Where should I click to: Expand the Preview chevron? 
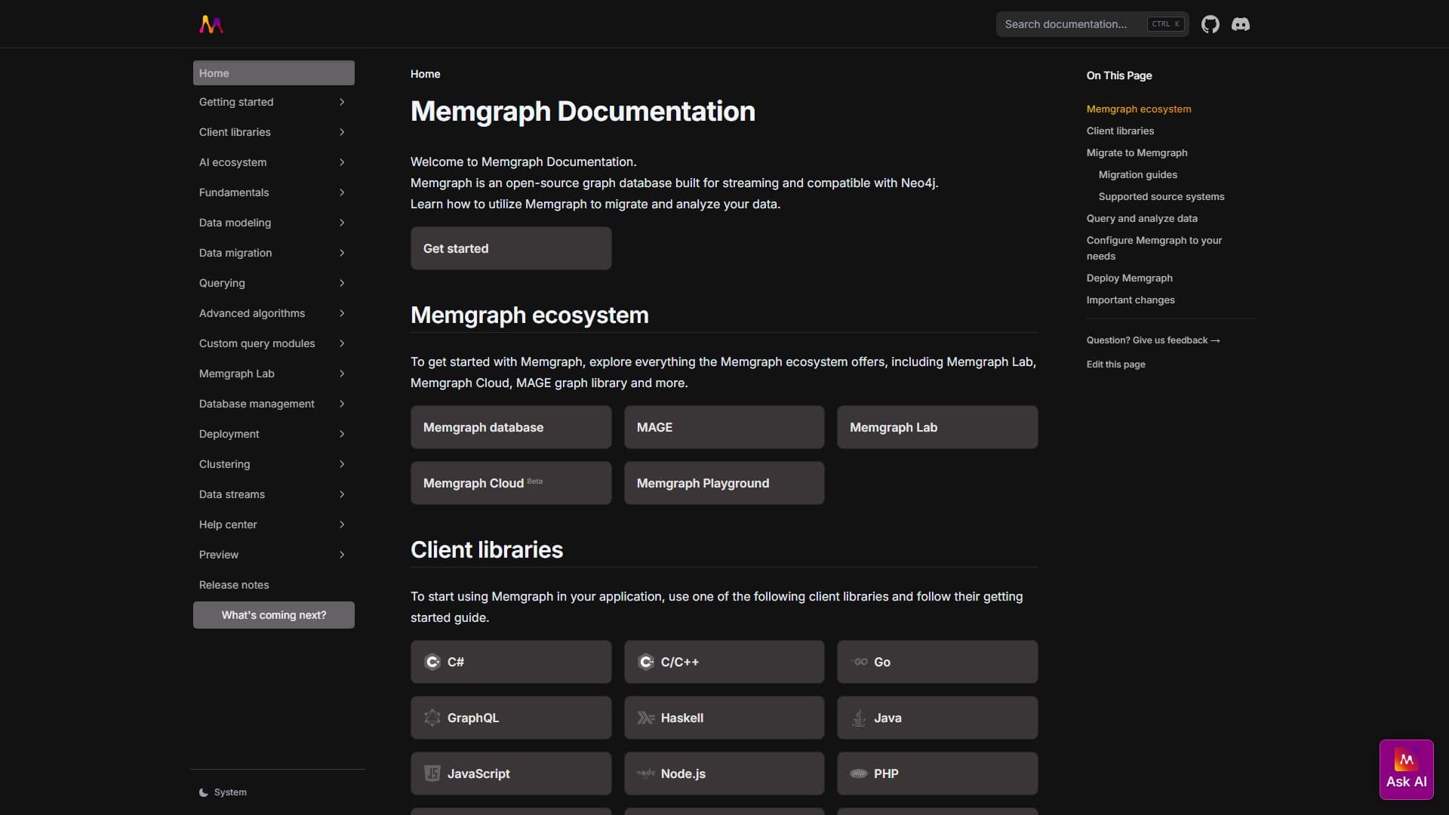342,555
